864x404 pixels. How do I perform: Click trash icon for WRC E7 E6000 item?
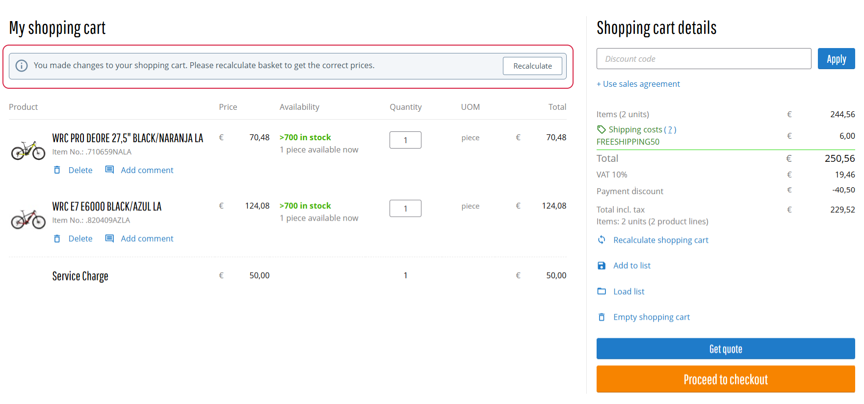coord(57,239)
